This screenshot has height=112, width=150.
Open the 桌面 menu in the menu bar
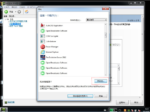coord(22,7)
